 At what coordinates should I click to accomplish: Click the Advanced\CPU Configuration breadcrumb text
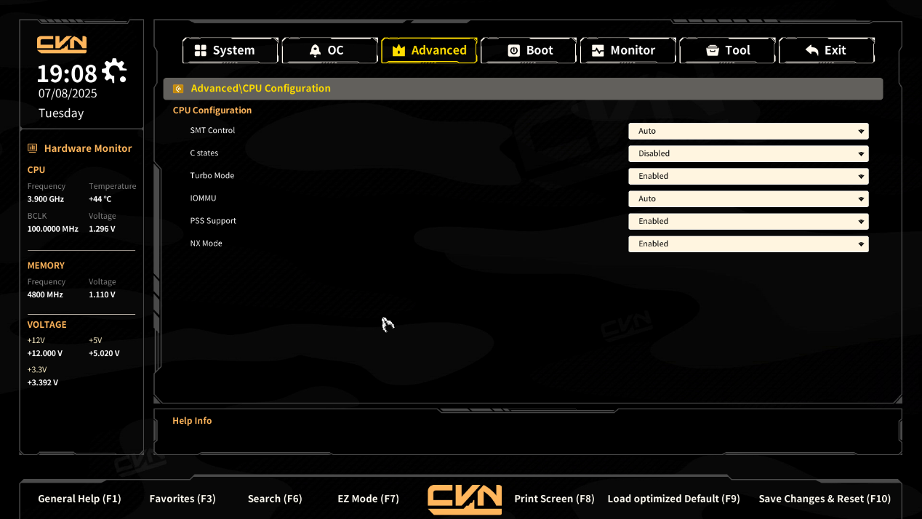pos(260,89)
